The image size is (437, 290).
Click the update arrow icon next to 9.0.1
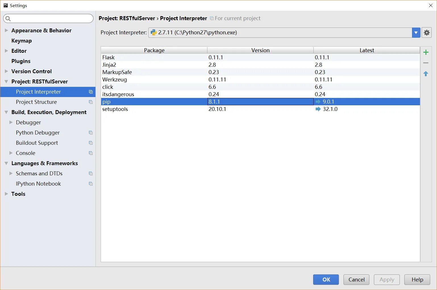(318, 102)
